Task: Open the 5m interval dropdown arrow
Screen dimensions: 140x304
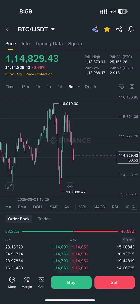Action: pos(79,87)
